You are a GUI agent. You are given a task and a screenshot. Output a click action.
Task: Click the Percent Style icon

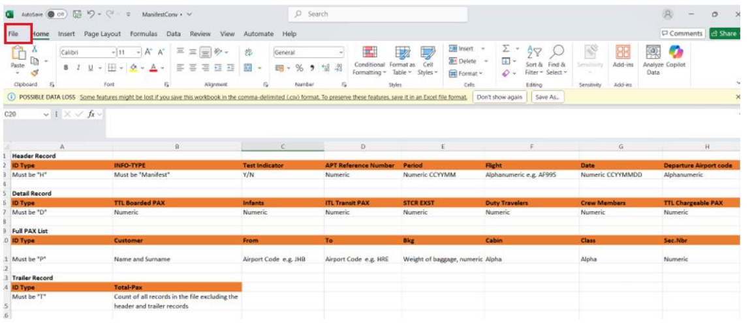299,67
